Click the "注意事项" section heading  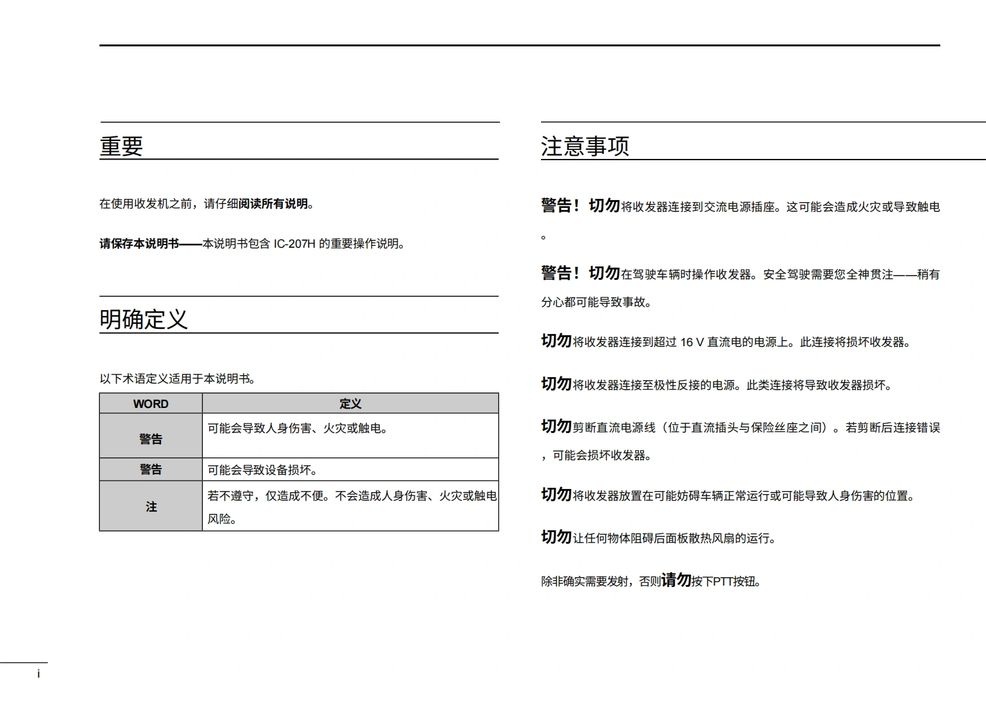pyautogui.click(x=584, y=146)
